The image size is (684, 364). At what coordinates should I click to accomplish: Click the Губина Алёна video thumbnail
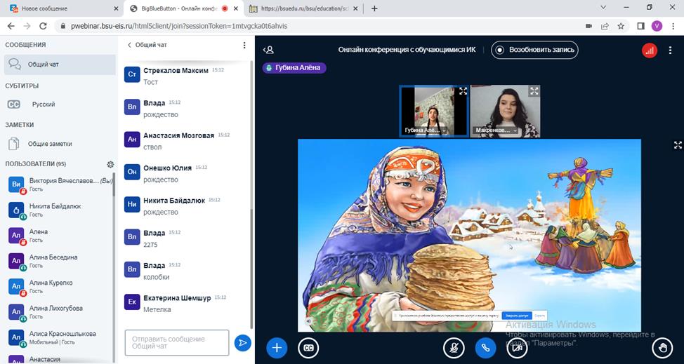pyautogui.click(x=434, y=111)
